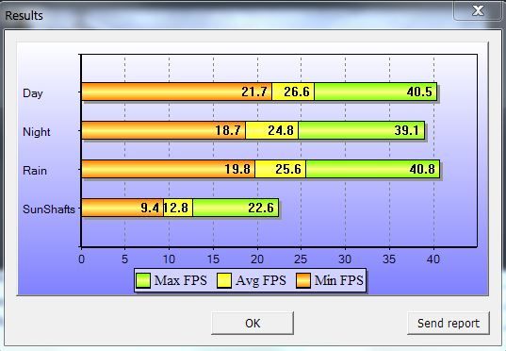Screen dimensions: 506x351
Task: Click the Night Avg FPS segment 24.8
Action: coord(272,130)
